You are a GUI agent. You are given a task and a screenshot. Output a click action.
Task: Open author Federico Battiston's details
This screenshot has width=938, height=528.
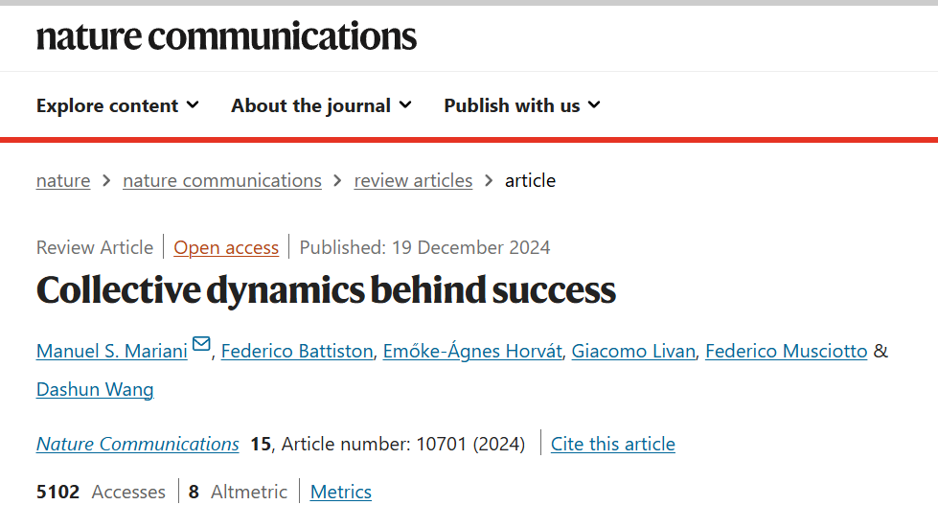point(297,351)
